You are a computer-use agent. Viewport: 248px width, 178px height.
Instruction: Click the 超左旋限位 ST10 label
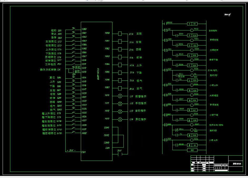click(x=52, y=121)
